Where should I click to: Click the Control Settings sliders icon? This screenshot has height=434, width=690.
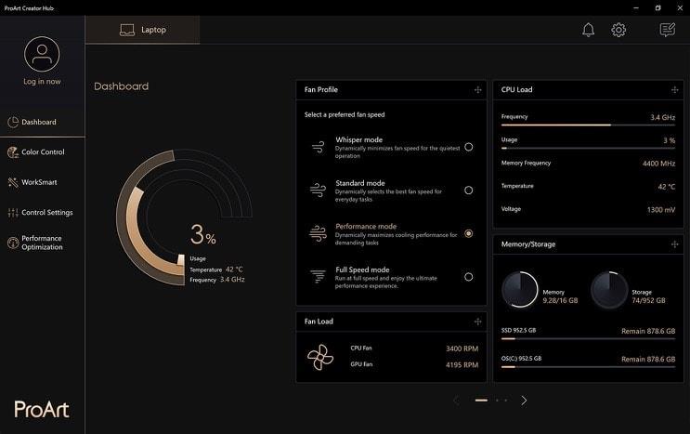[13, 213]
